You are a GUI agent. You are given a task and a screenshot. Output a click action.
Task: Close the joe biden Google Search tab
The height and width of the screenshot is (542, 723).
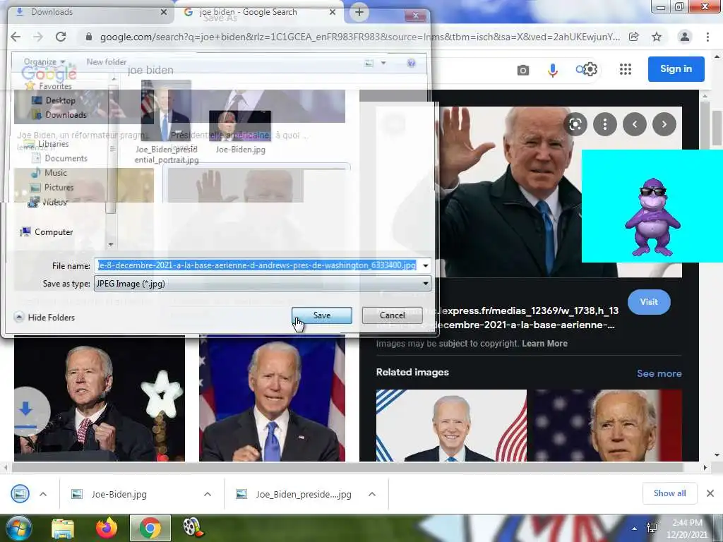point(333,13)
